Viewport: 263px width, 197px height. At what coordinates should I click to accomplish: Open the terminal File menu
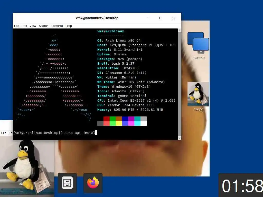click(16, 26)
